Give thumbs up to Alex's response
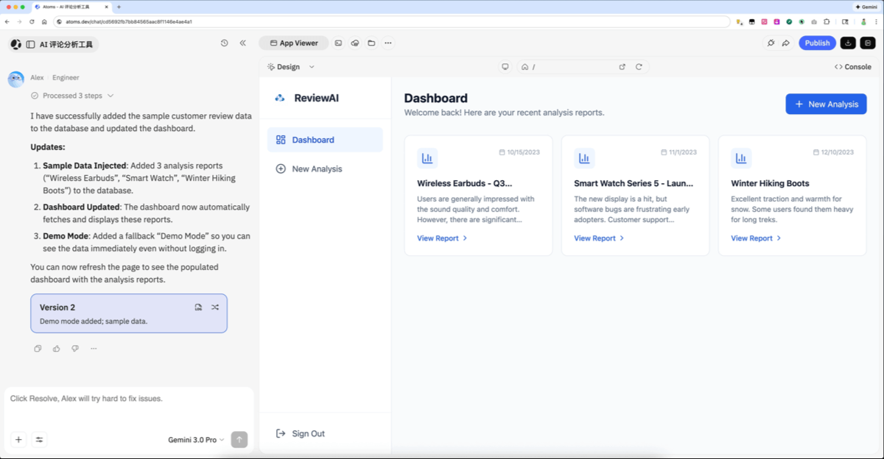The height and width of the screenshot is (459, 884). (56, 349)
